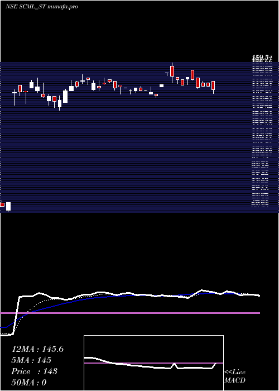Select the "Price : 143" readout
The height and width of the screenshot is (391, 279).
(x=35, y=371)
